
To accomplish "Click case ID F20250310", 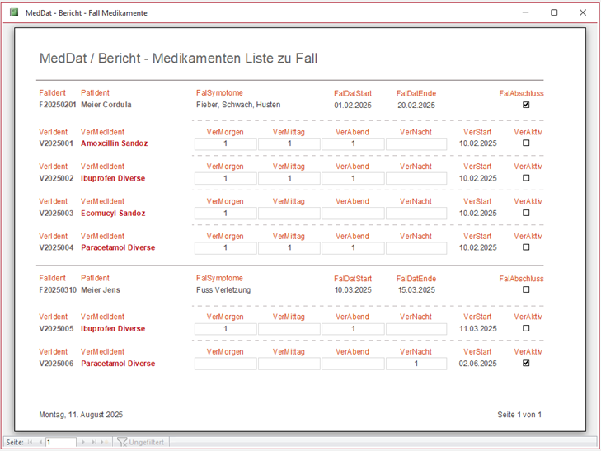I will point(57,290).
